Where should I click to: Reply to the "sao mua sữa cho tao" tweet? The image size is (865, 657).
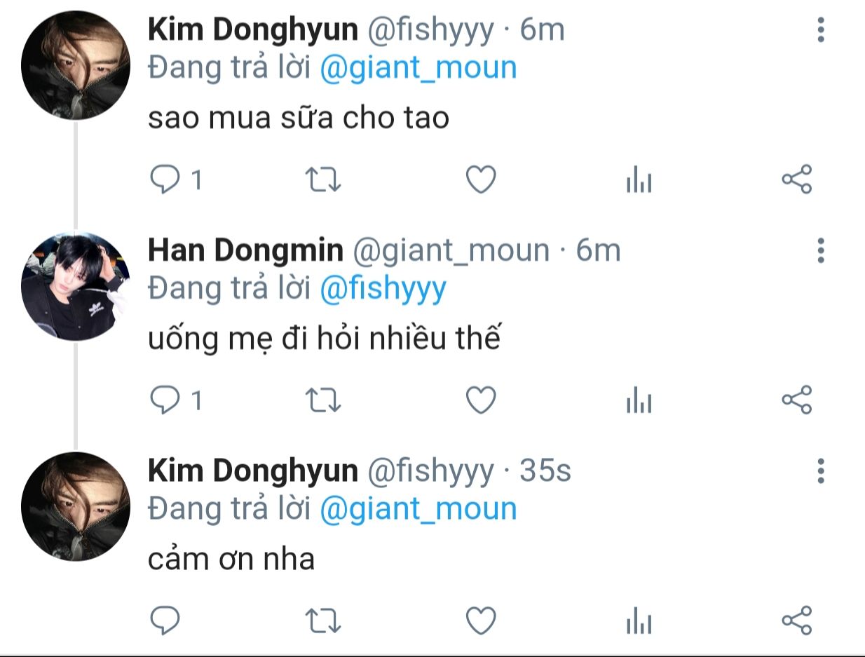click(x=166, y=180)
